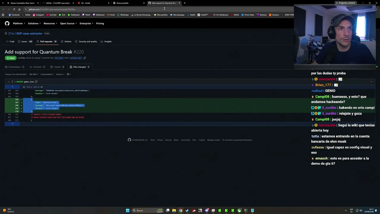
Task: Open chat options three-dot menu
Action: 371,81
